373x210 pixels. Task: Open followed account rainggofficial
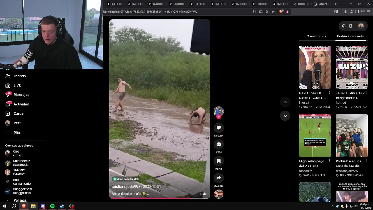tap(18, 191)
